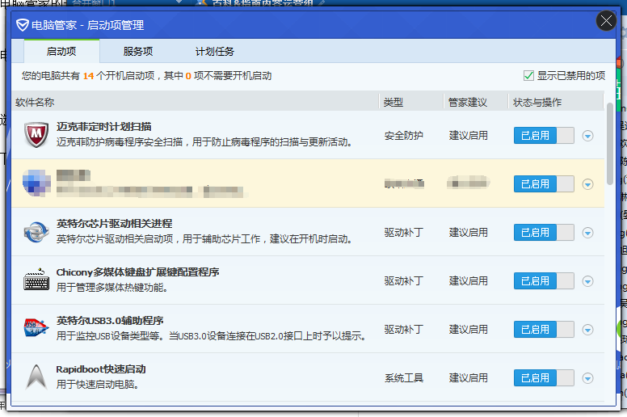The height and width of the screenshot is (417, 627).
Task: Click the 系统工具 type cell
Action: click(x=404, y=378)
